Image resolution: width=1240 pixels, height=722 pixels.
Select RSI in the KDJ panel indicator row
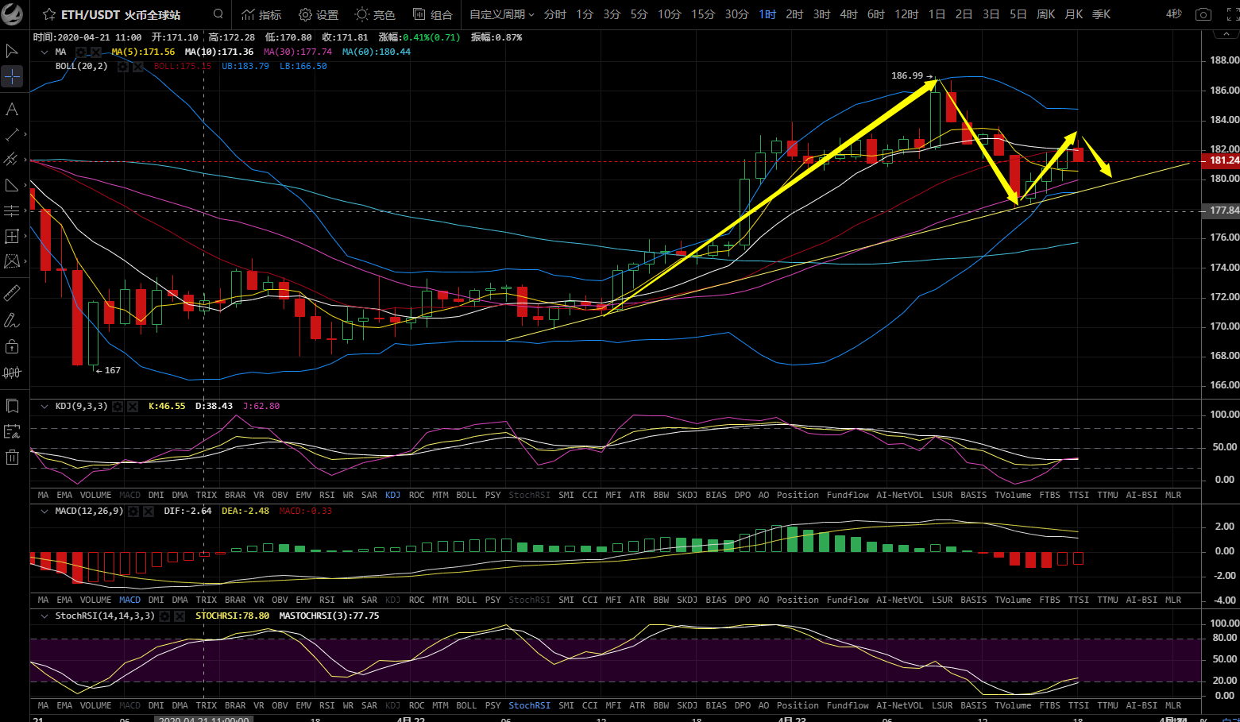click(x=326, y=495)
